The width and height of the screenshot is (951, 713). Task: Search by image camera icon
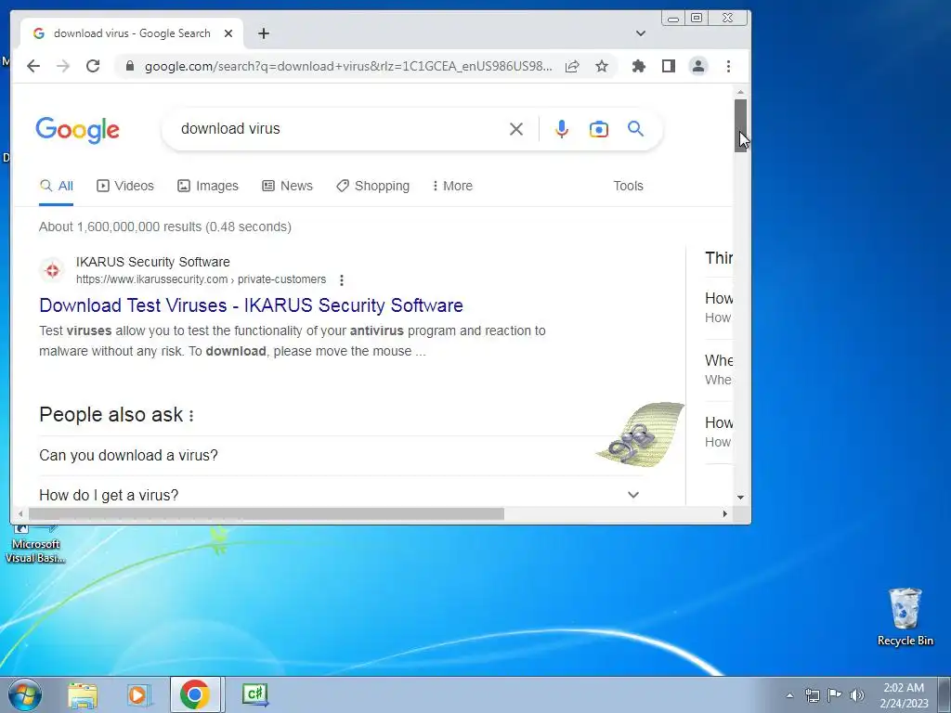[599, 128]
